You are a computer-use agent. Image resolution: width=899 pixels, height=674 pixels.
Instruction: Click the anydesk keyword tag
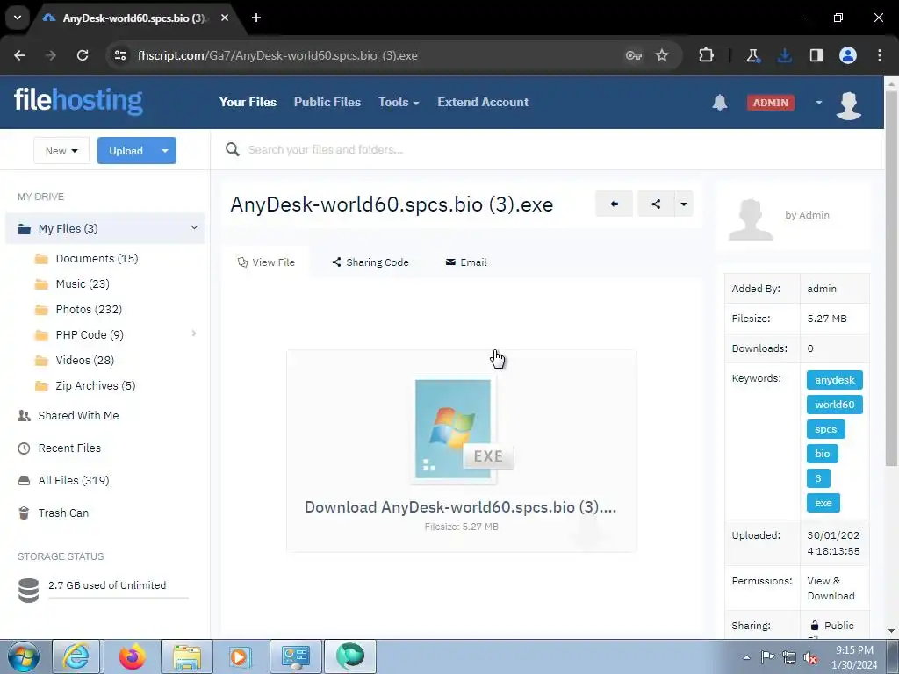835,380
